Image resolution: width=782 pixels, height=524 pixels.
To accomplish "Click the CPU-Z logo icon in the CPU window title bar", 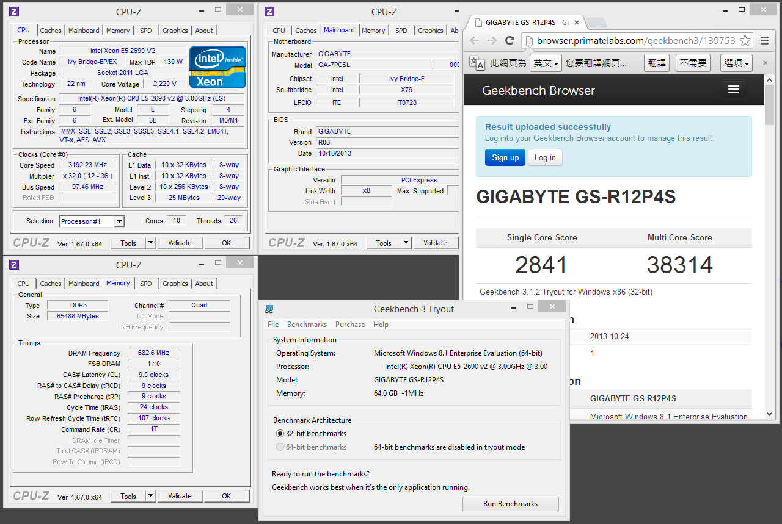I will click(14, 12).
